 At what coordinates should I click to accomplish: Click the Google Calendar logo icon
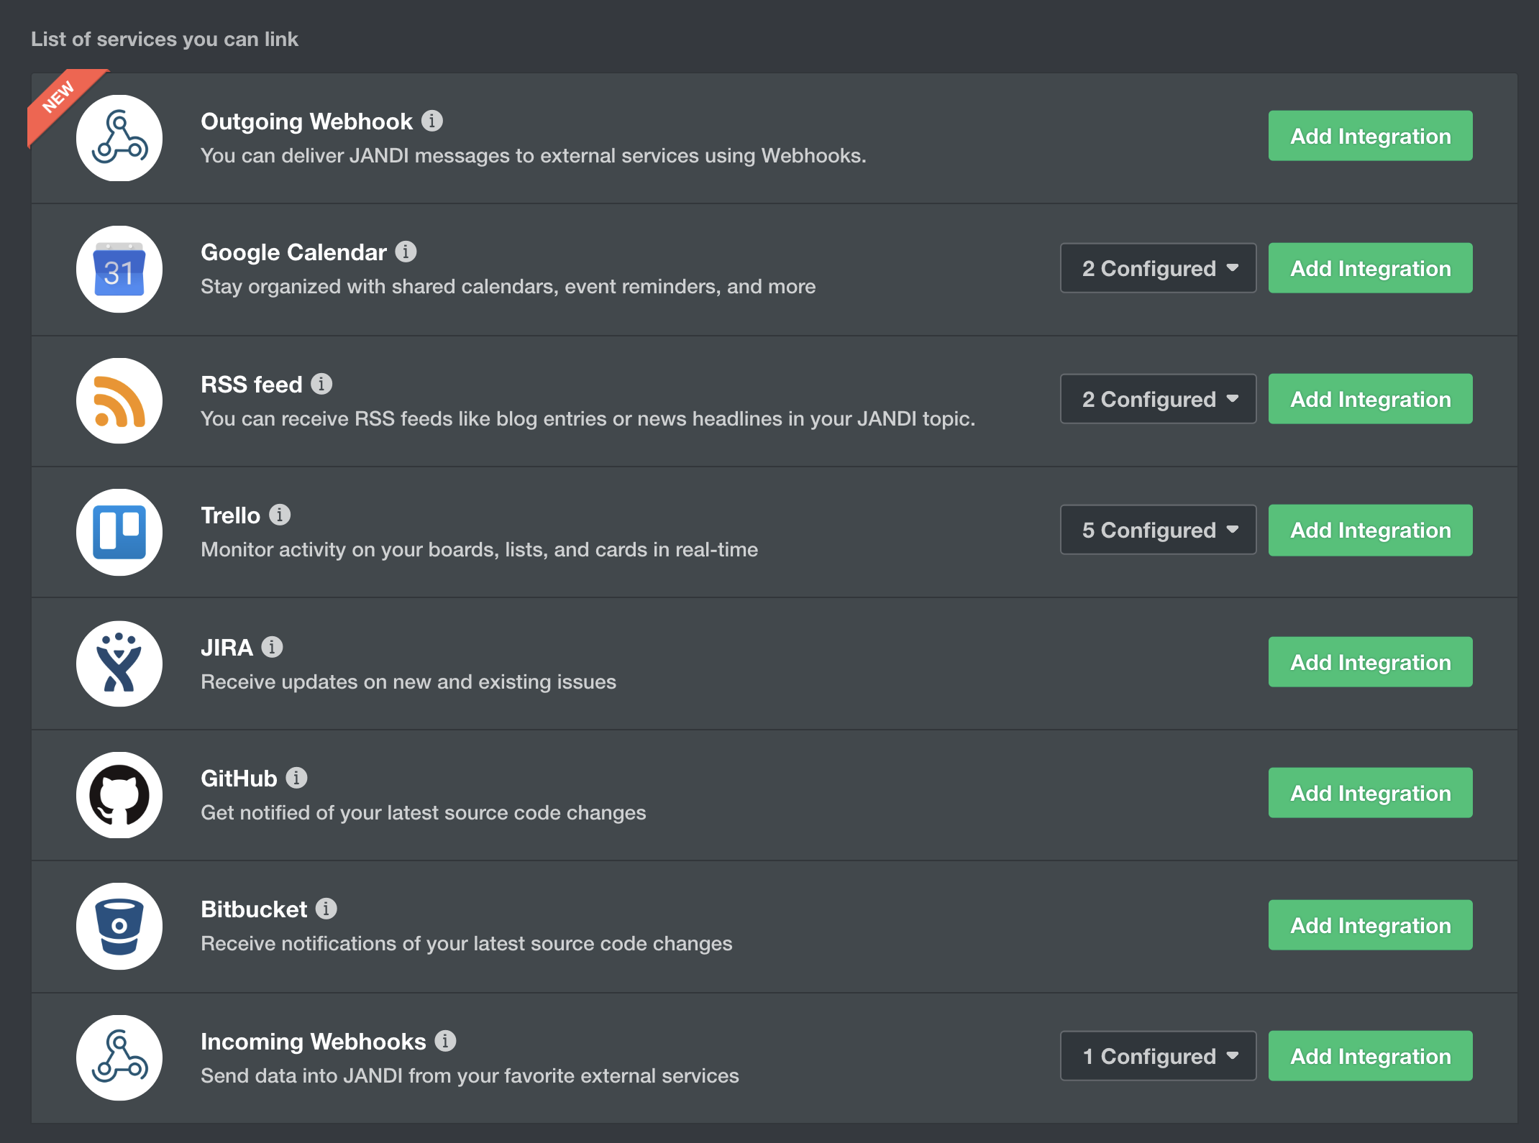tap(119, 270)
